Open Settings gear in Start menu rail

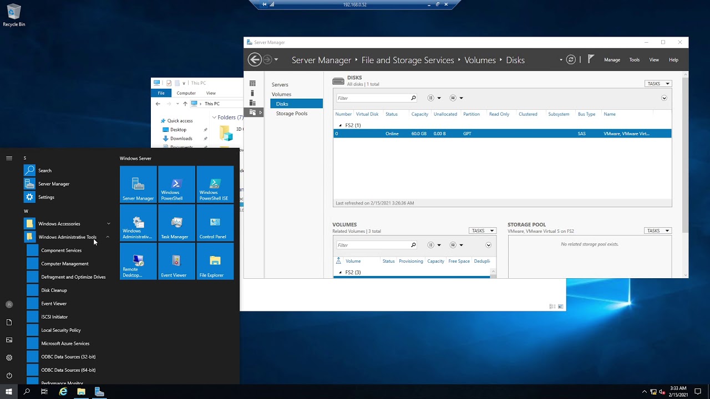9,357
